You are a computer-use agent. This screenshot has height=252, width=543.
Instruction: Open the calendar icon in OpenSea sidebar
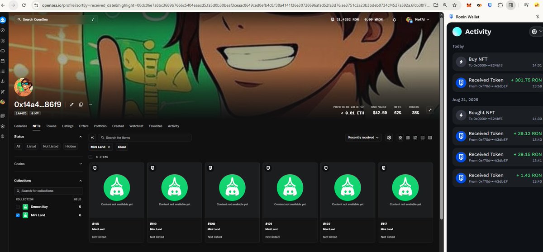pos(3,61)
